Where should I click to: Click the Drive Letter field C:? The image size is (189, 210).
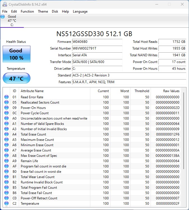[97, 68]
